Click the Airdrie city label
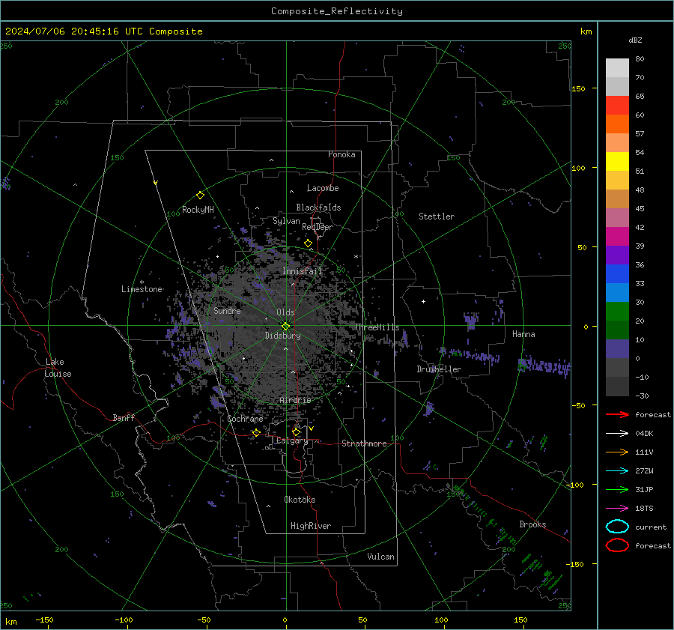This screenshot has width=674, height=630. (x=295, y=400)
